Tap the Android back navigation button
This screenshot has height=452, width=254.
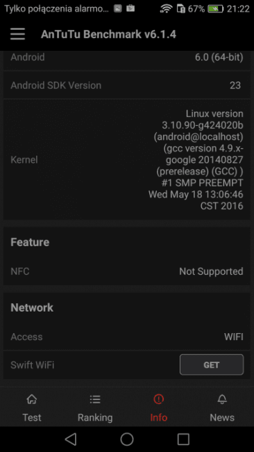pos(71,439)
